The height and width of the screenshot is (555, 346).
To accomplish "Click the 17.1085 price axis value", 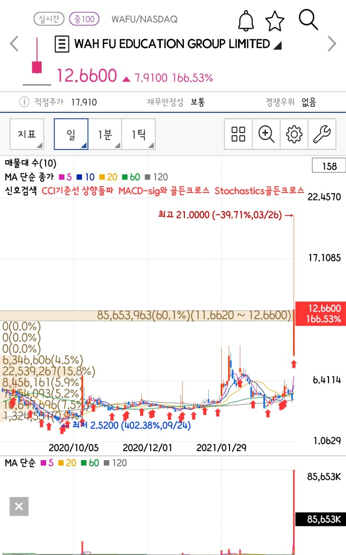I will (x=324, y=258).
